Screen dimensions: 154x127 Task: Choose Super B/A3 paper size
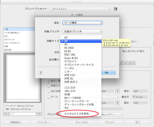pos(81,58)
